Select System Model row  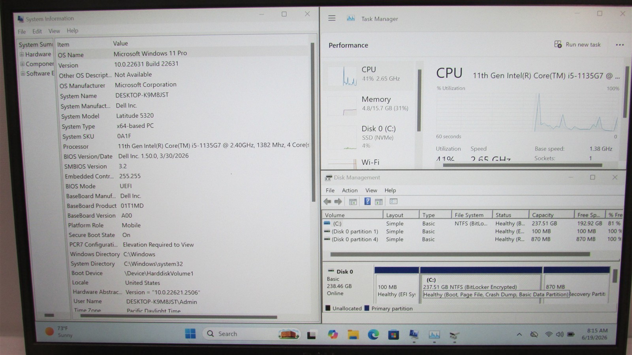tap(184, 116)
